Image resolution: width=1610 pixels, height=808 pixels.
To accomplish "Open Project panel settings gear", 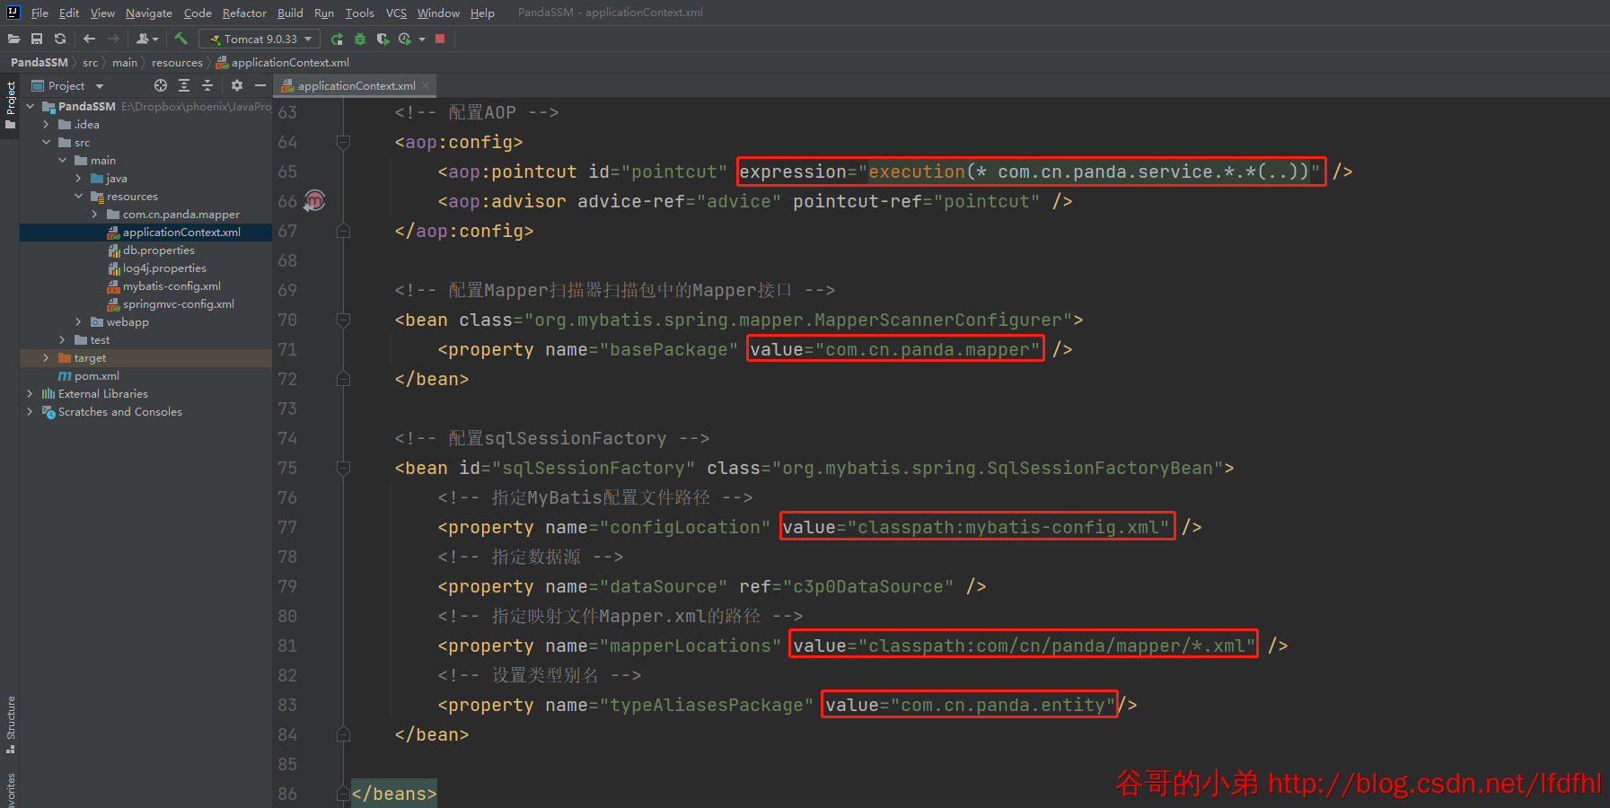I will (237, 85).
